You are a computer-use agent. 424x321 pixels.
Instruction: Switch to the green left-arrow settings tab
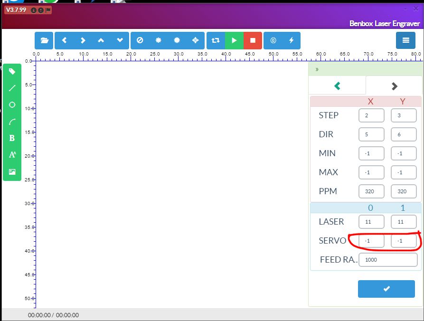point(337,86)
